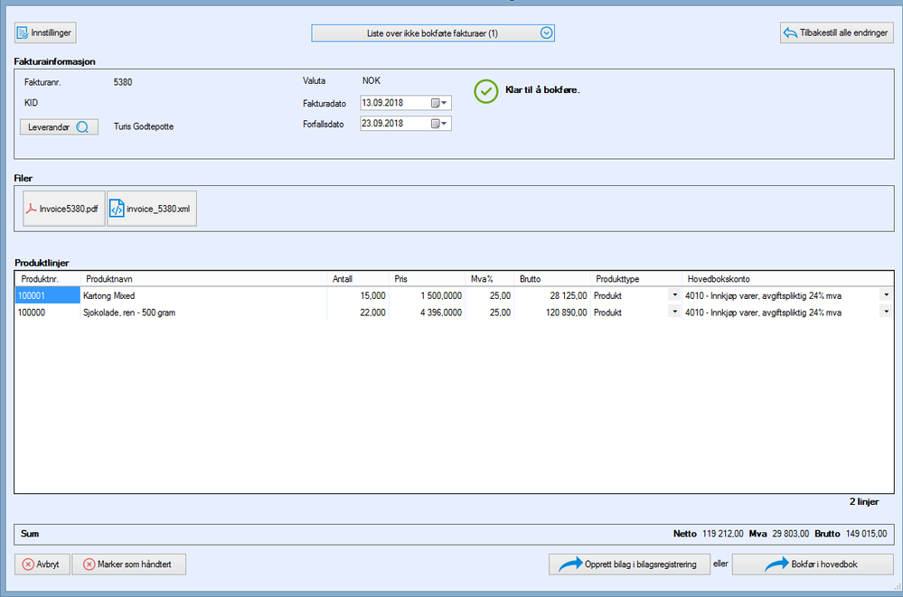Click Antall cell 22,000 for Sjokolade
Image resolution: width=903 pixels, height=597 pixels.
click(358, 312)
